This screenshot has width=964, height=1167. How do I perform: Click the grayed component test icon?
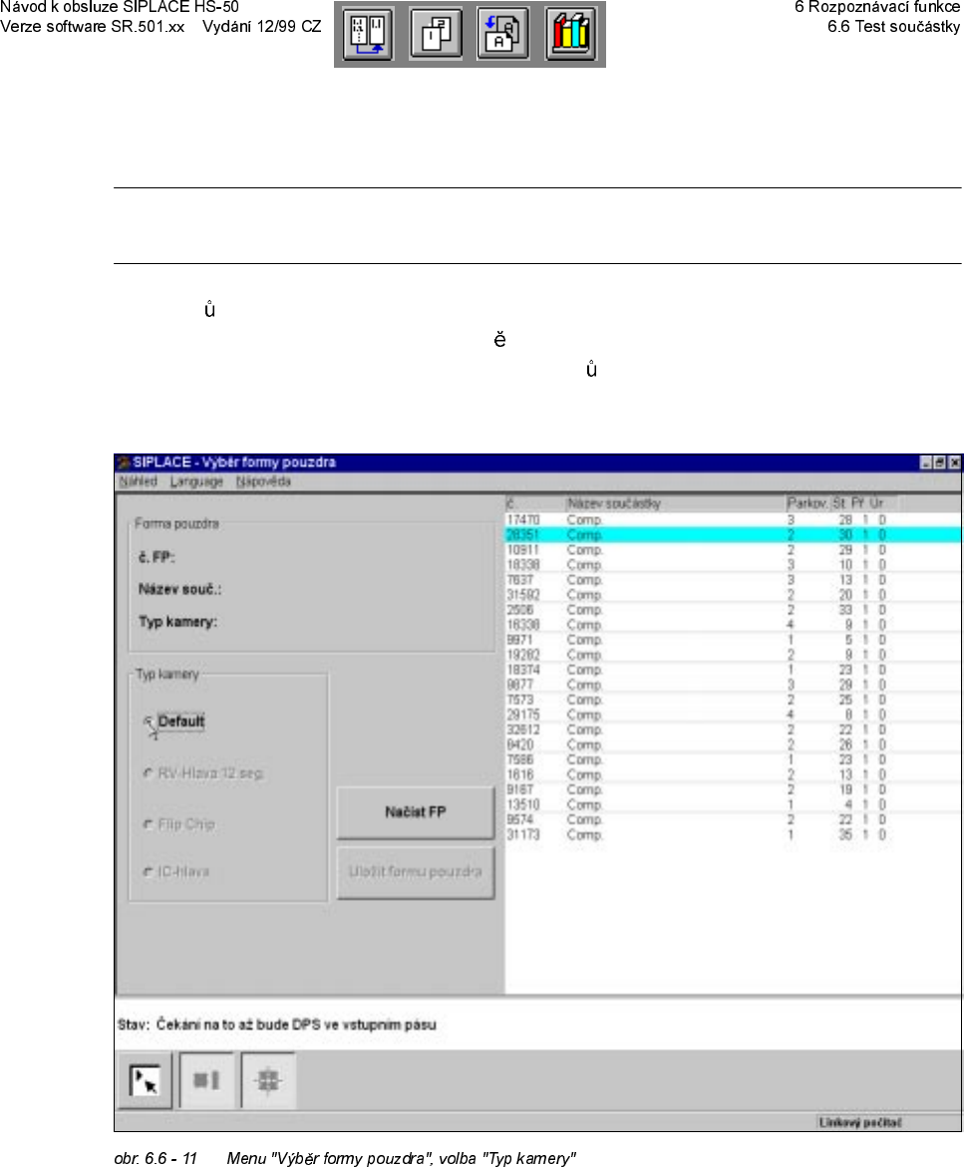207,1080
